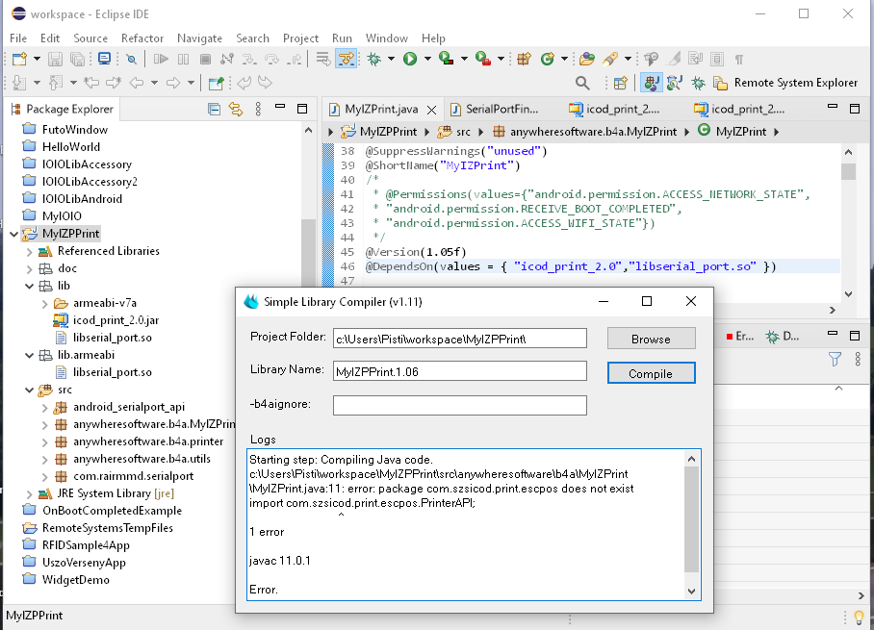Toggle Link with Editor in Package Explorer
This screenshot has height=630, width=874.
point(235,109)
